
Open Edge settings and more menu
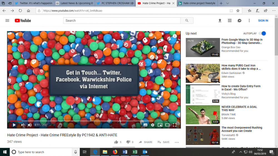pos(274,11)
